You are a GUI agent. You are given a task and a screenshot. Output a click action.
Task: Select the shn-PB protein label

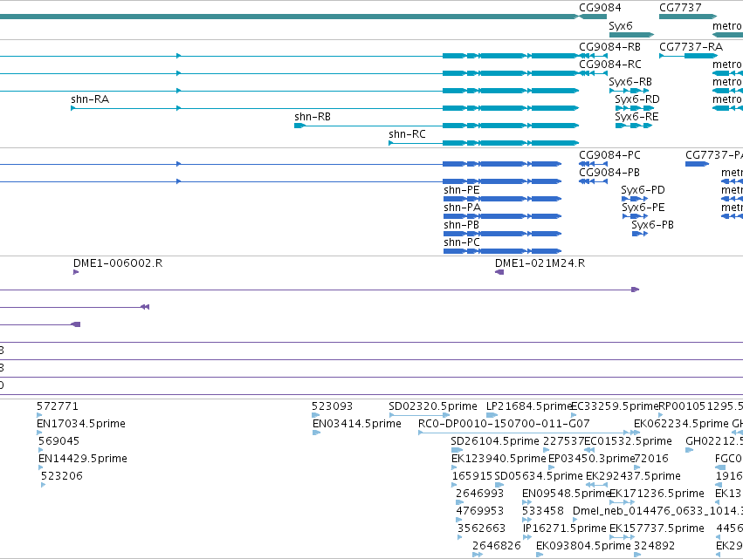point(461,225)
